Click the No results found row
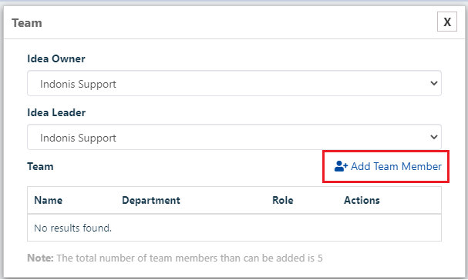The height and width of the screenshot is (280, 468). click(234, 228)
